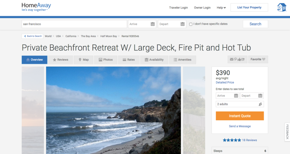Check 'I don't have specific dates' box
290x154 pixels.
(x=191, y=24)
